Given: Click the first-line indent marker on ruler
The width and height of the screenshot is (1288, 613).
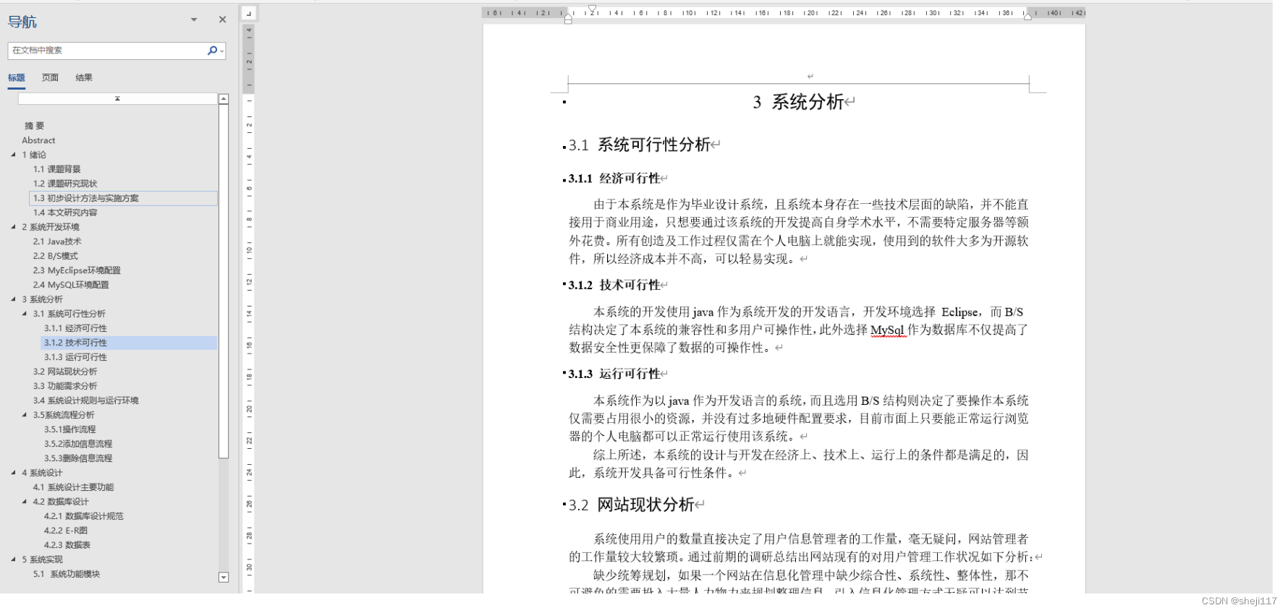Looking at the screenshot, I should (x=592, y=9).
